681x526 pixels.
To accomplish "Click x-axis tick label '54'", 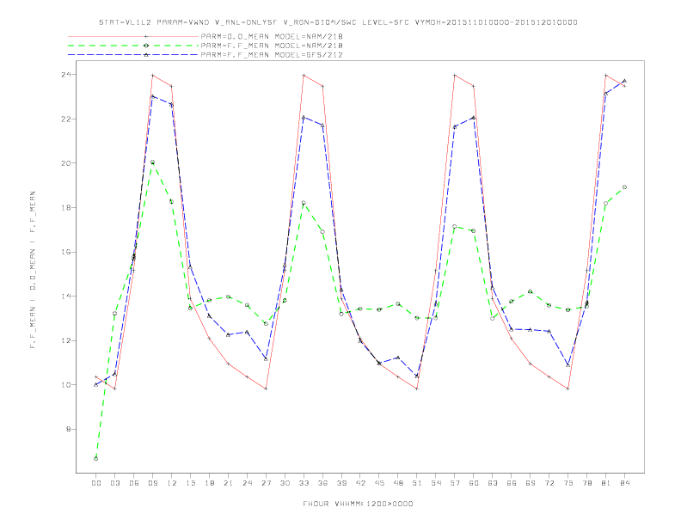I will pos(436,483).
